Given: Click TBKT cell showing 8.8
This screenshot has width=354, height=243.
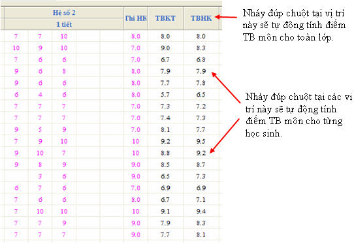Looking at the screenshot, I should 165,153.
